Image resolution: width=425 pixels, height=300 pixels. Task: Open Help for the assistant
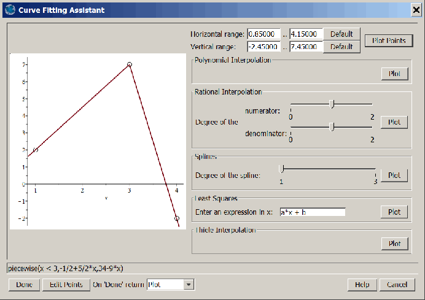point(362,285)
